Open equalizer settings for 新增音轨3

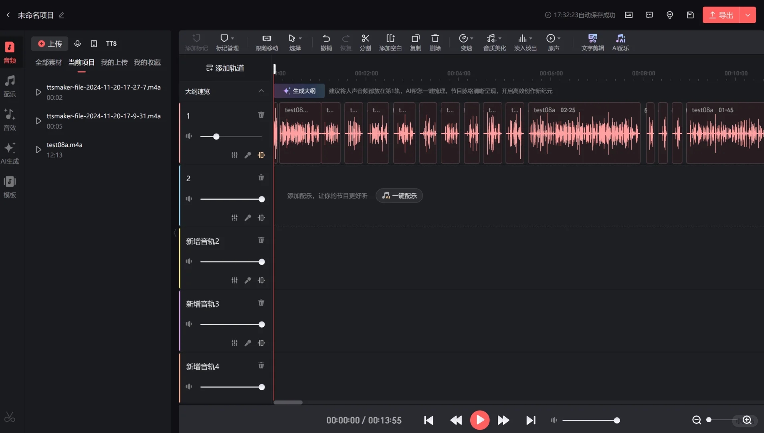click(234, 343)
